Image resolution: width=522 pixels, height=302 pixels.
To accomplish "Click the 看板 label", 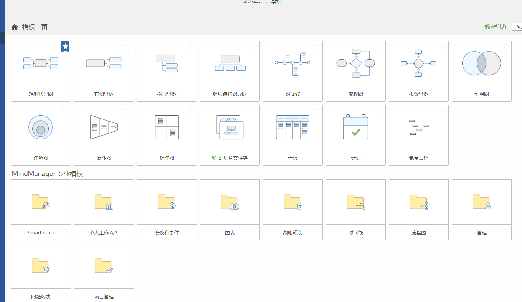I will click(x=293, y=158).
